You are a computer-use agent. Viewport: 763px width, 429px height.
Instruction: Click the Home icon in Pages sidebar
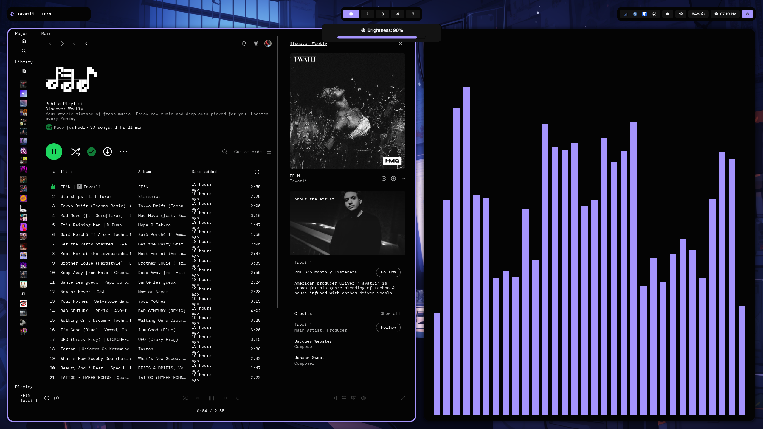[24, 41]
